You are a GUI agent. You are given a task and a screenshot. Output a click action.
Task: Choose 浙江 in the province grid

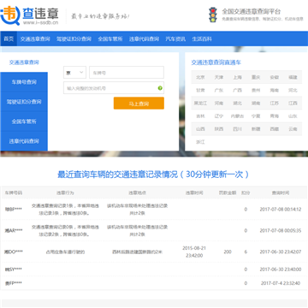(200, 142)
